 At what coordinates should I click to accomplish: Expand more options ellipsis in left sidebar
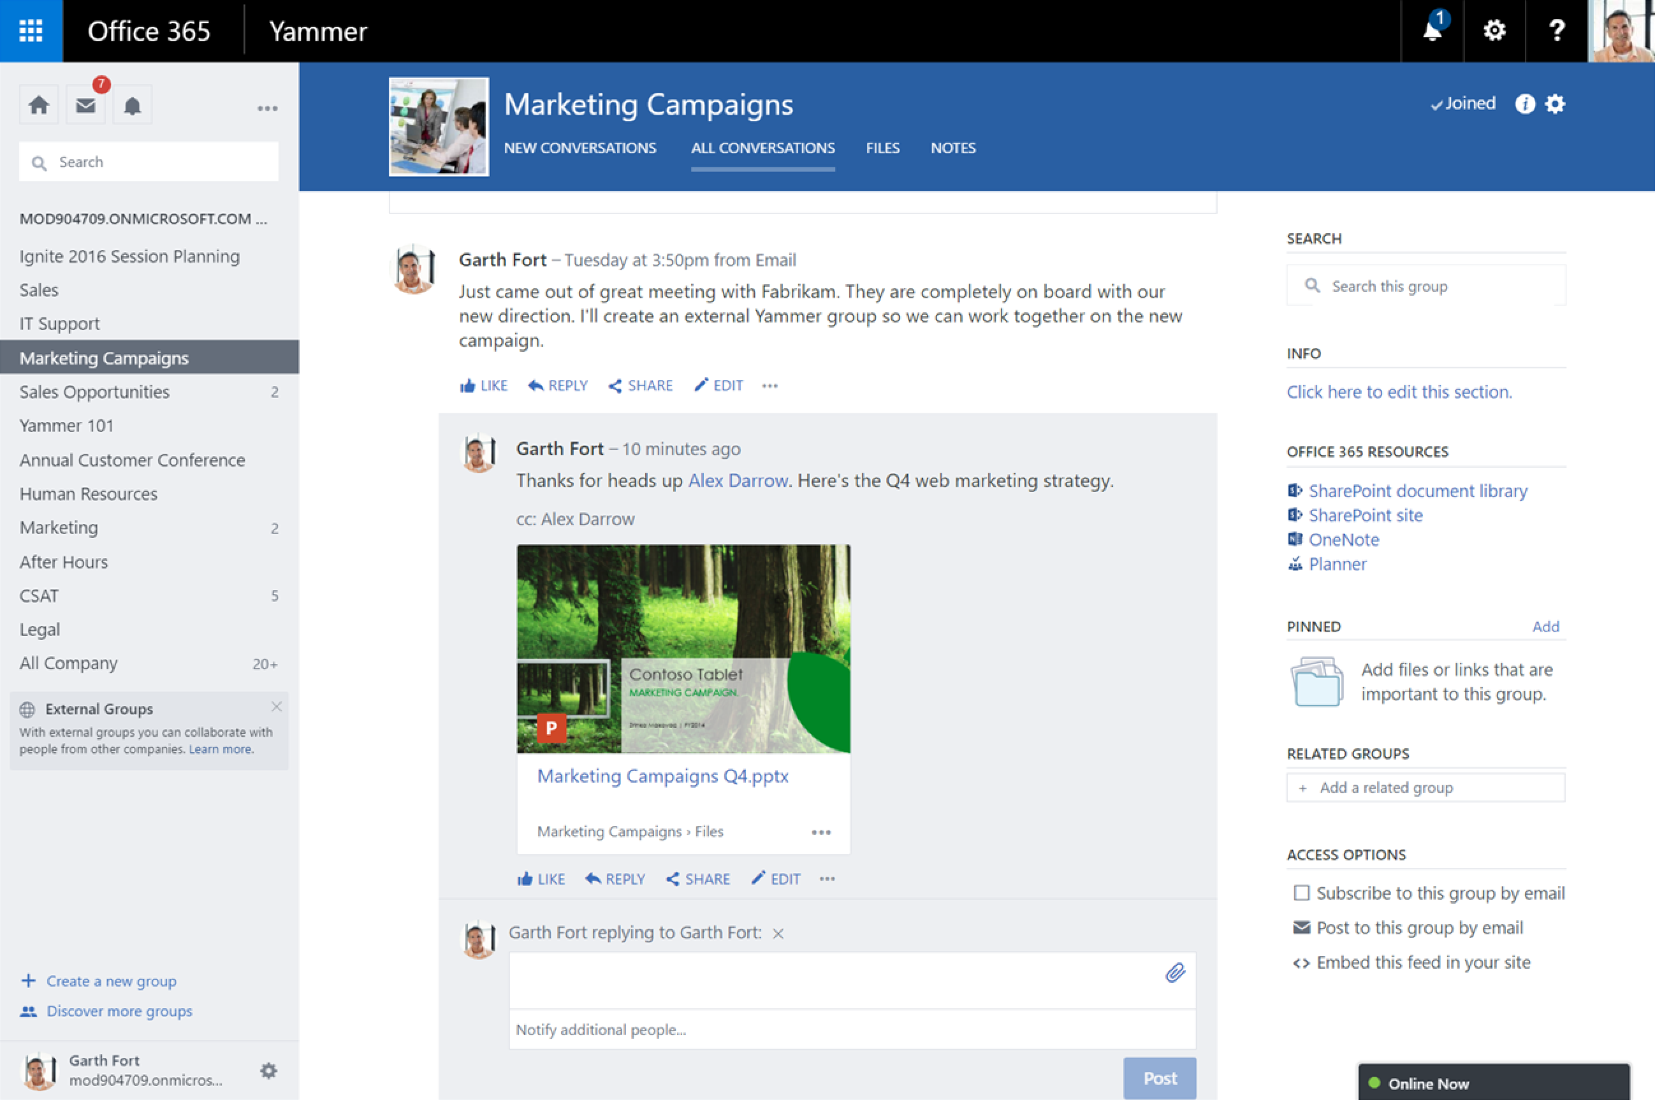click(266, 108)
